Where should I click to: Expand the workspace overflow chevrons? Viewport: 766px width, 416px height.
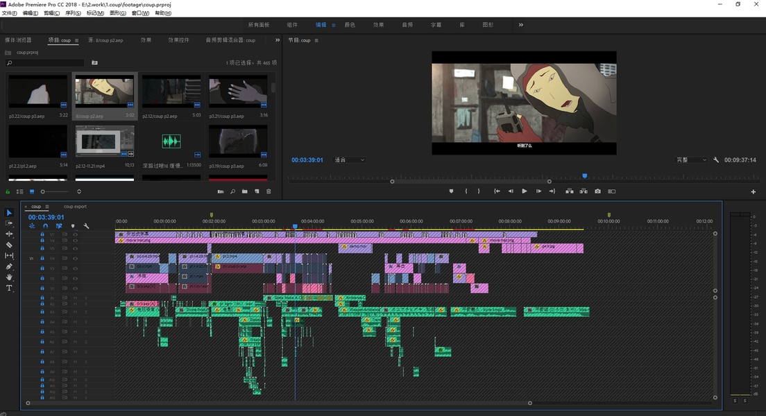[521, 24]
